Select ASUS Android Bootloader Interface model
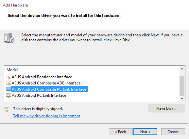 tap(42, 77)
